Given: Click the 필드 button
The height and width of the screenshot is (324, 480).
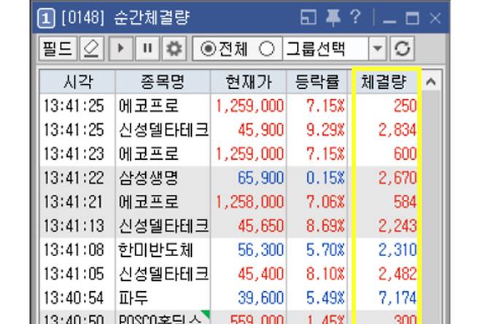Looking at the screenshot, I should (x=56, y=49).
